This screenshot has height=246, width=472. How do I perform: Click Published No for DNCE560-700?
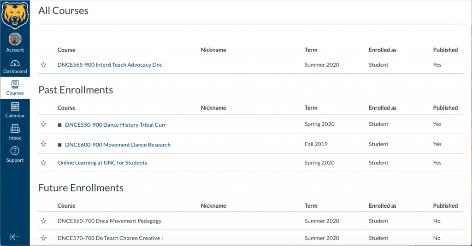[437, 221]
